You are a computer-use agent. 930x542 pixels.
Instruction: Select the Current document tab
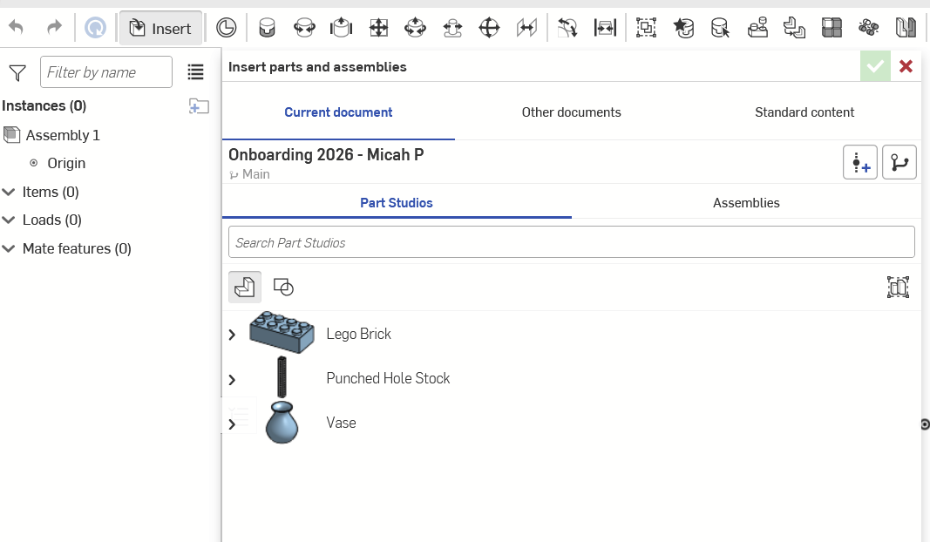339,112
